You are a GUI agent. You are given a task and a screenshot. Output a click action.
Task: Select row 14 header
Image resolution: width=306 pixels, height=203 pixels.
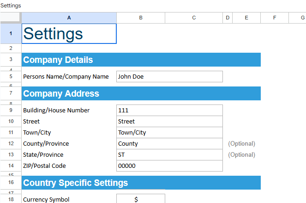10,166
